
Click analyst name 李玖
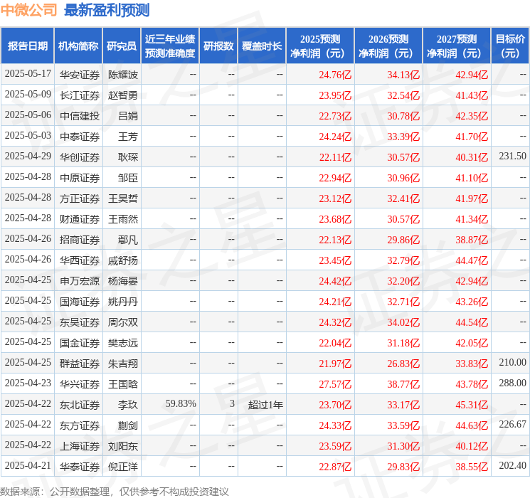128,405
